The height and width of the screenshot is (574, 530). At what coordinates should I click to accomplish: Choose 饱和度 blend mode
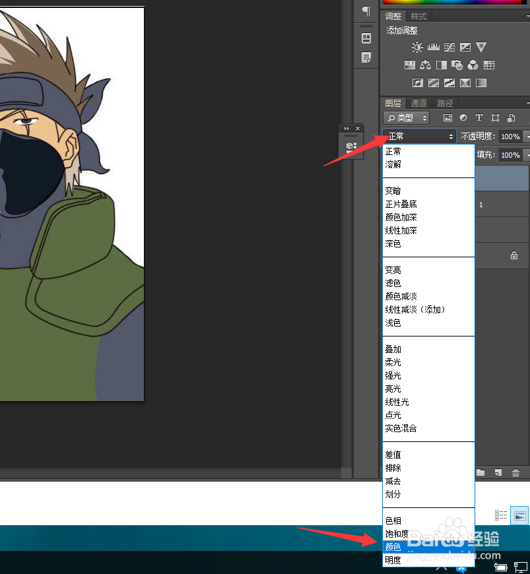[x=428, y=534]
